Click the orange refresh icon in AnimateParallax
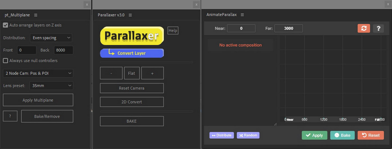392x149 pixels. click(x=364, y=28)
